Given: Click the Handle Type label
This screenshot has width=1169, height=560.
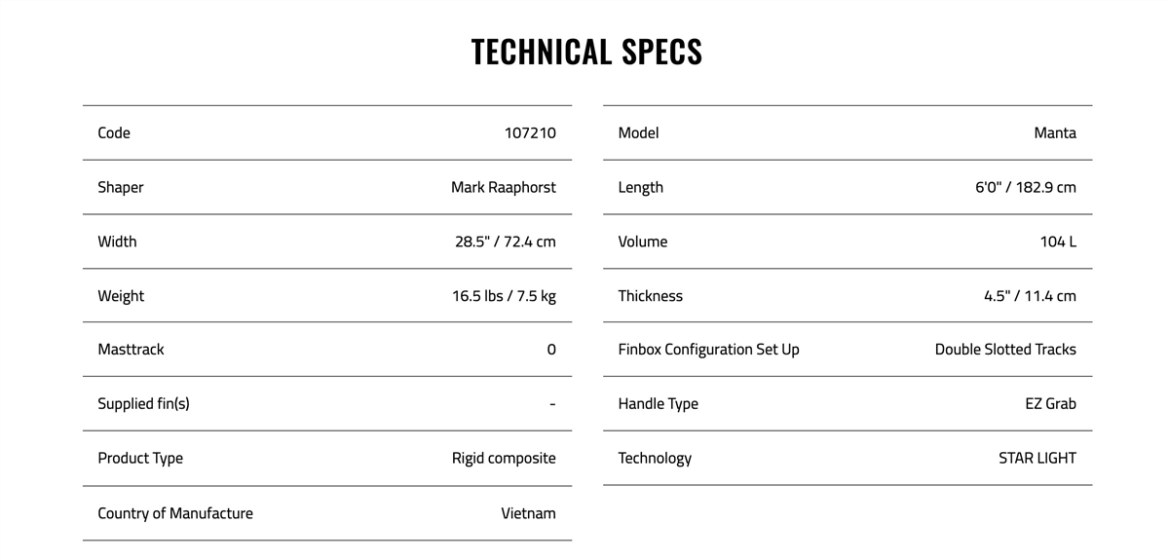Looking at the screenshot, I should [658, 403].
